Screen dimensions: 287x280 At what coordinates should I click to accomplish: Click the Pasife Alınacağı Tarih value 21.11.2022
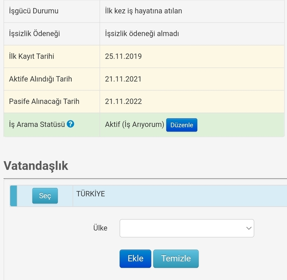coord(124,101)
